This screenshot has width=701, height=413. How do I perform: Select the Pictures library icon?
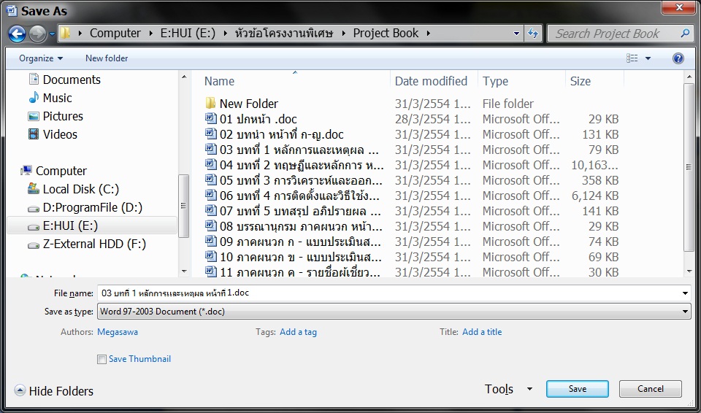pyautogui.click(x=34, y=116)
